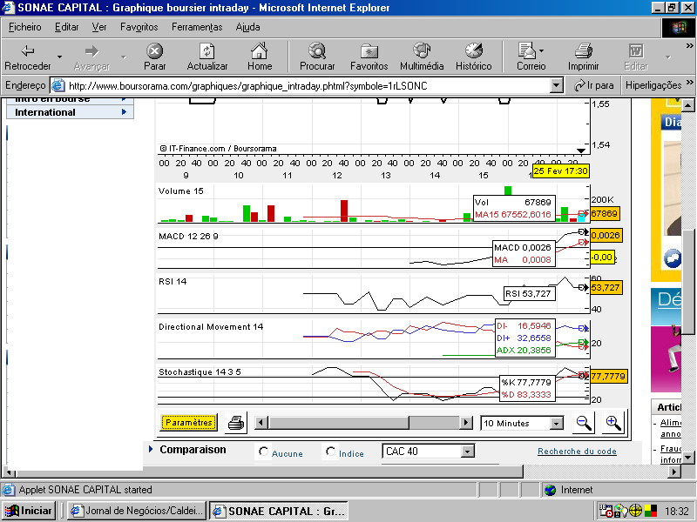
Task: Go to Home page icon
Action: [x=259, y=51]
